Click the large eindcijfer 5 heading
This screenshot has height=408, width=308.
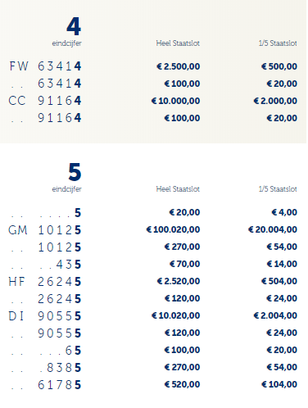[x=75, y=172]
